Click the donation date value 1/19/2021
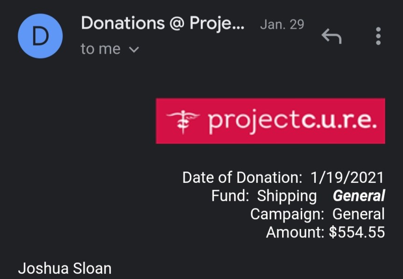The width and height of the screenshot is (403, 279). [x=347, y=178]
